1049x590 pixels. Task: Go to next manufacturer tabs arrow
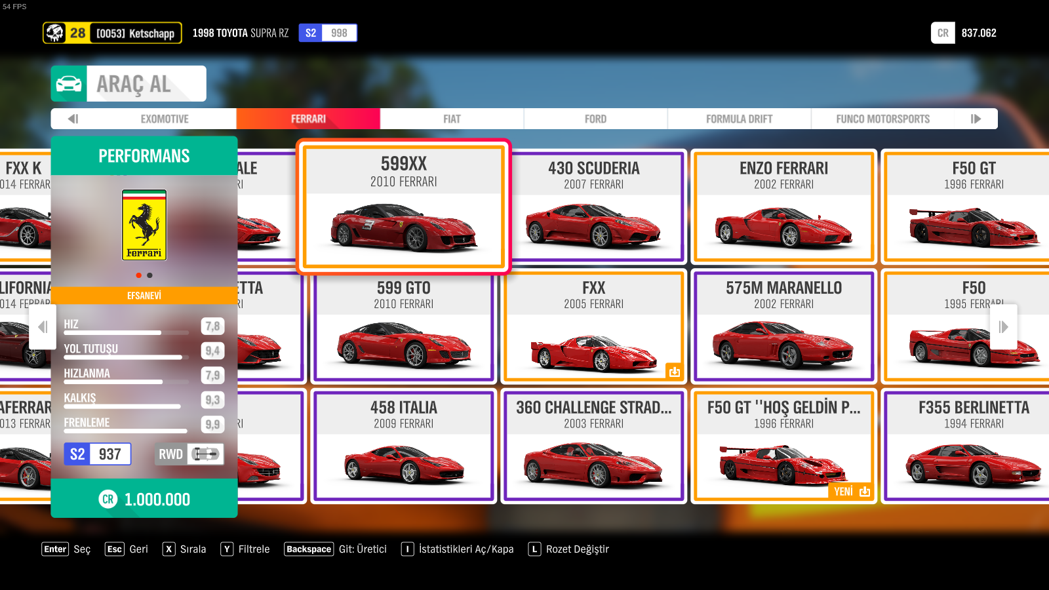click(x=976, y=119)
